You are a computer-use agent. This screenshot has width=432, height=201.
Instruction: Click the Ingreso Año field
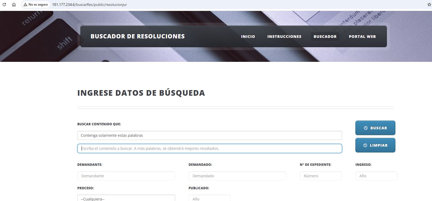click(376, 176)
